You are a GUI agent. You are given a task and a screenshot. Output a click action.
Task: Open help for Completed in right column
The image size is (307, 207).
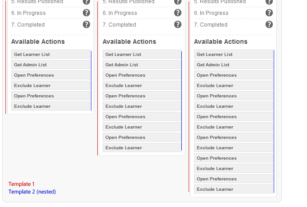coord(269,24)
